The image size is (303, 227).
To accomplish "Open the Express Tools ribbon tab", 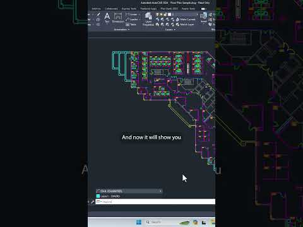I will pos(129,9).
